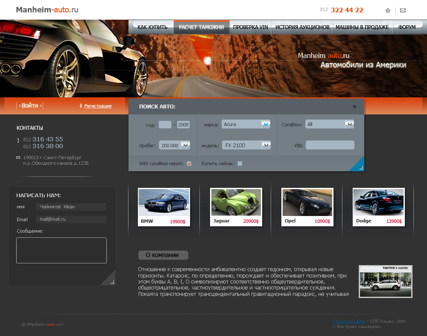Image resolution: width=427 pixels, height=336 pixels.
Task: Click the header phone number 322 44 22
Action: click(347, 10)
